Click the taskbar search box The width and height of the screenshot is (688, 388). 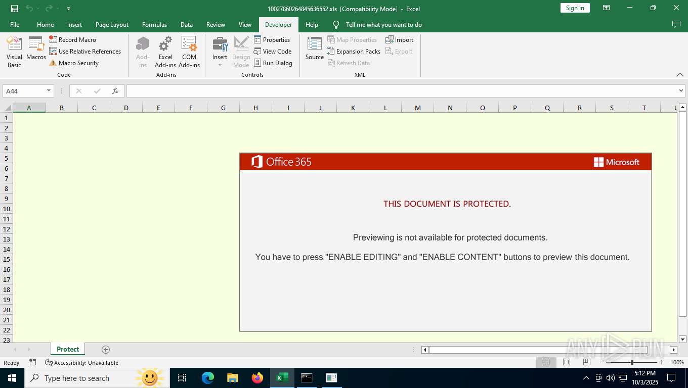[x=97, y=377]
